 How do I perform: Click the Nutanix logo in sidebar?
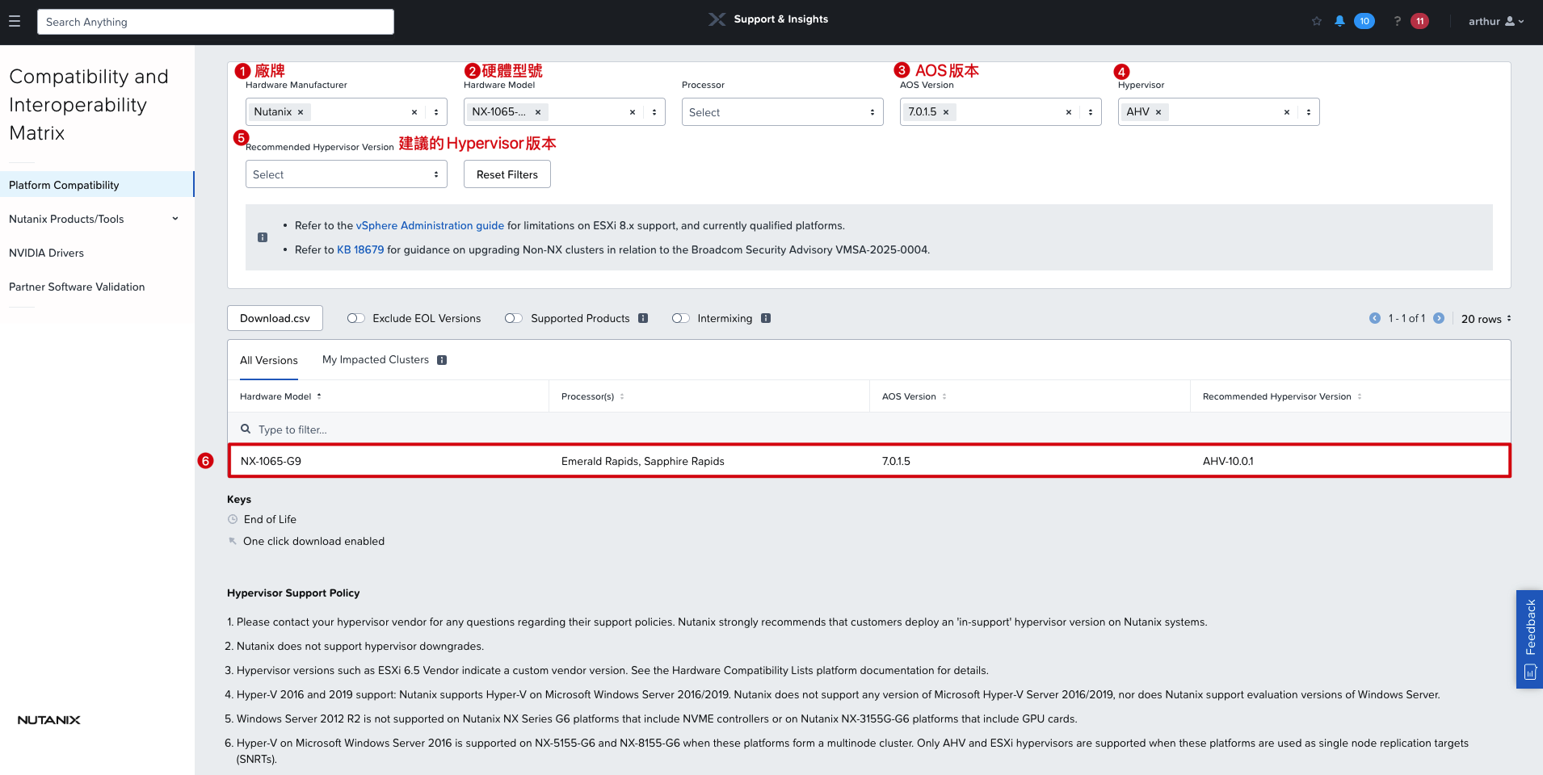pos(48,720)
